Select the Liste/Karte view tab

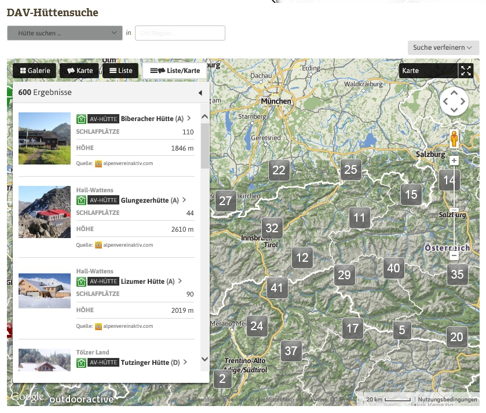click(x=175, y=71)
